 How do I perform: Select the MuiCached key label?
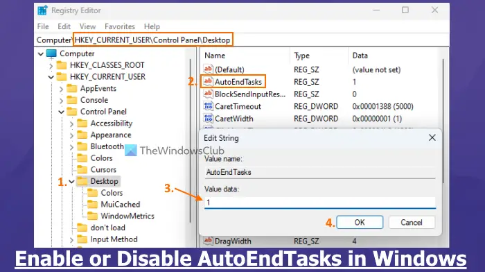click(121, 204)
